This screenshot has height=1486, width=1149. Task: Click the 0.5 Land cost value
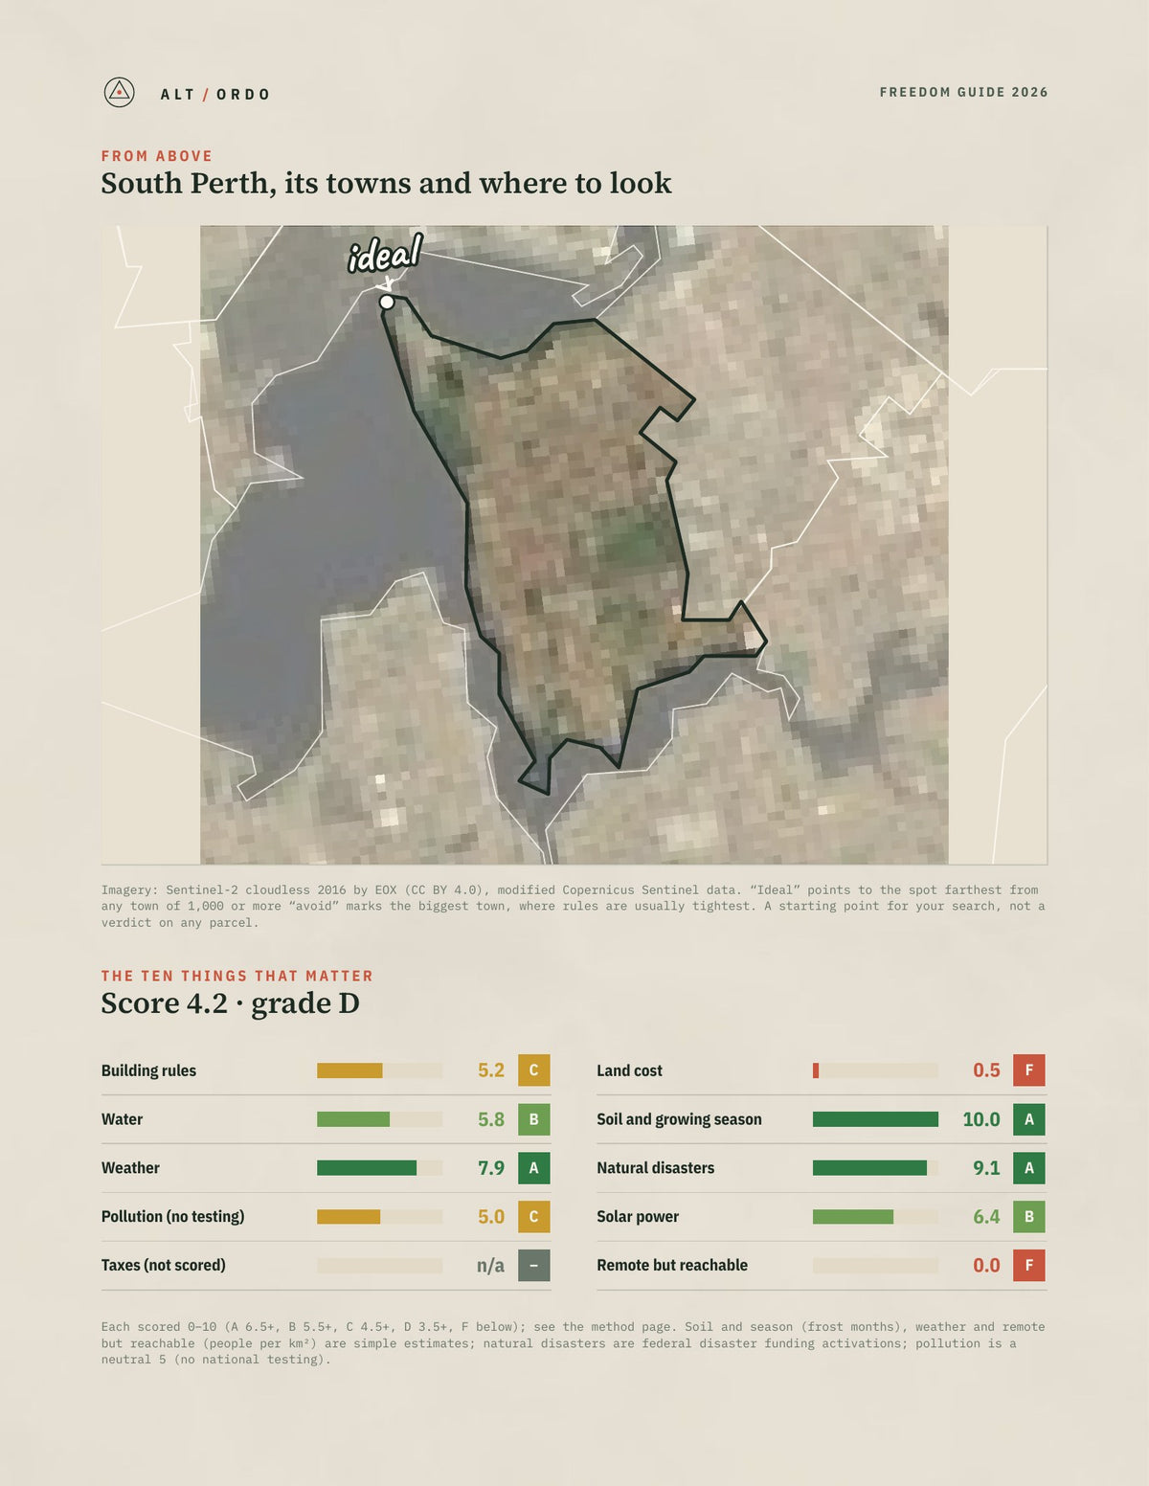pyautogui.click(x=986, y=1070)
